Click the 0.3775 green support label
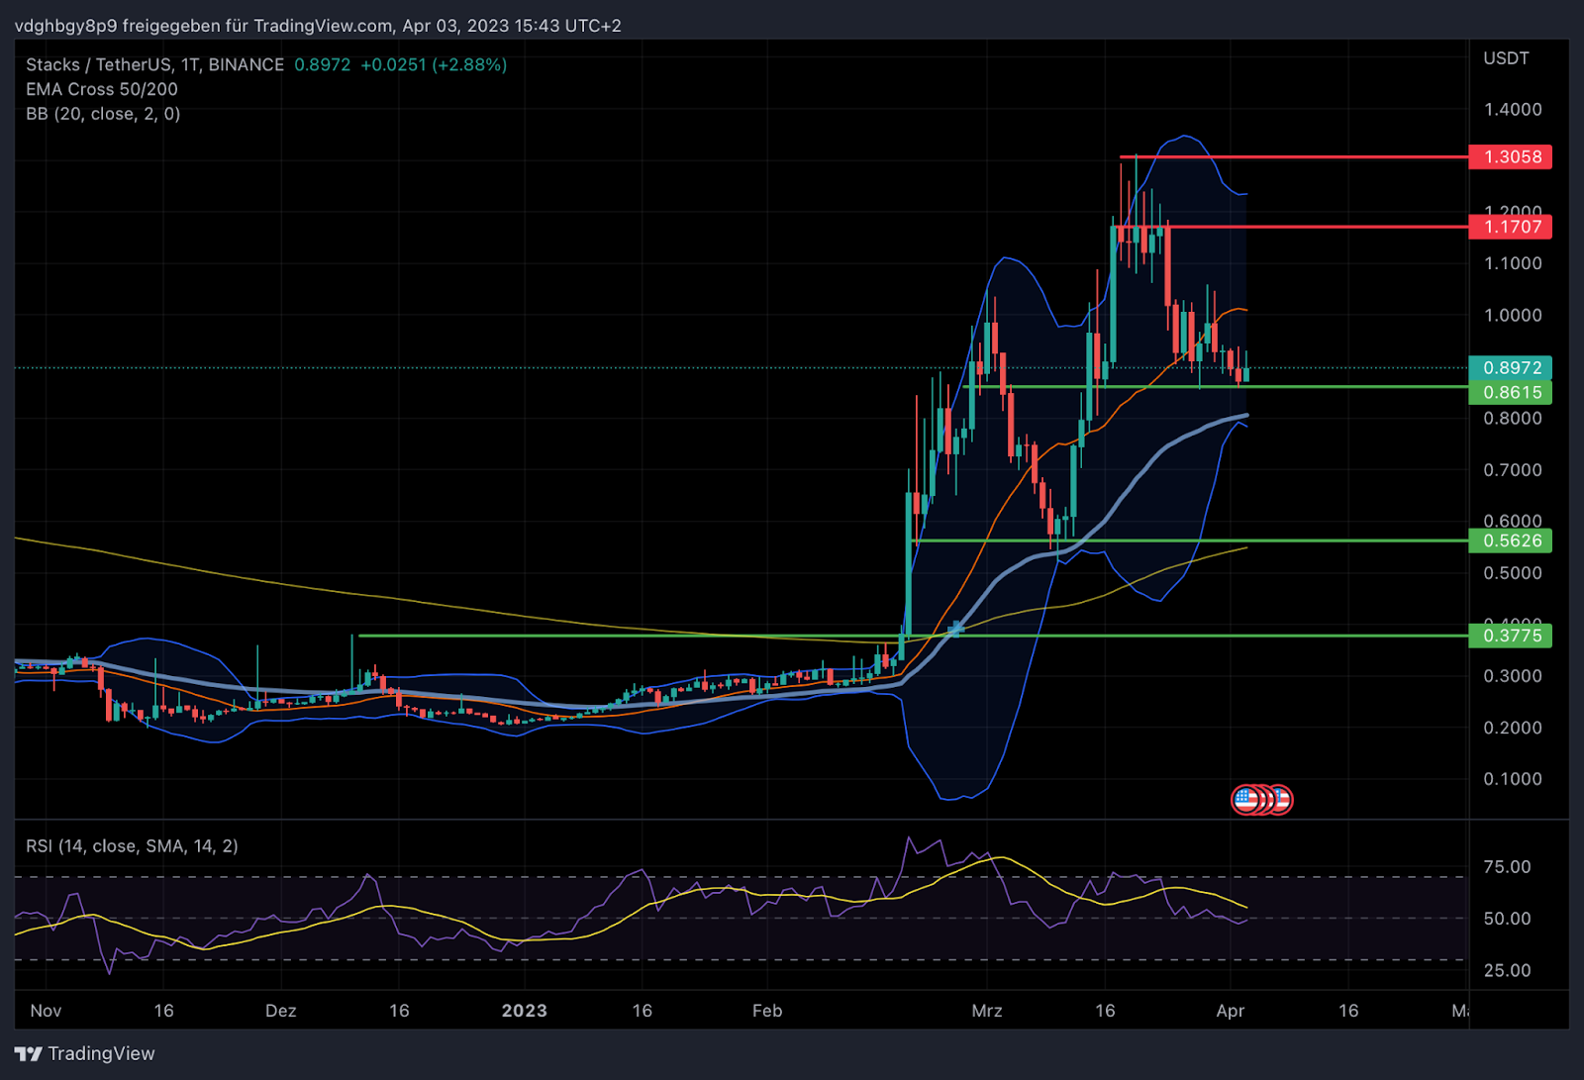The height and width of the screenshot is (1080, 1584). pyautogui.click(x=1511, y=636)
